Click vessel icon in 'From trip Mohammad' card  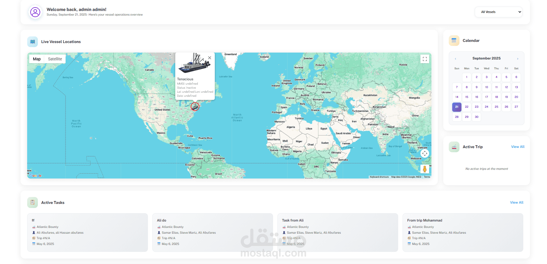(x=409, y=227)
